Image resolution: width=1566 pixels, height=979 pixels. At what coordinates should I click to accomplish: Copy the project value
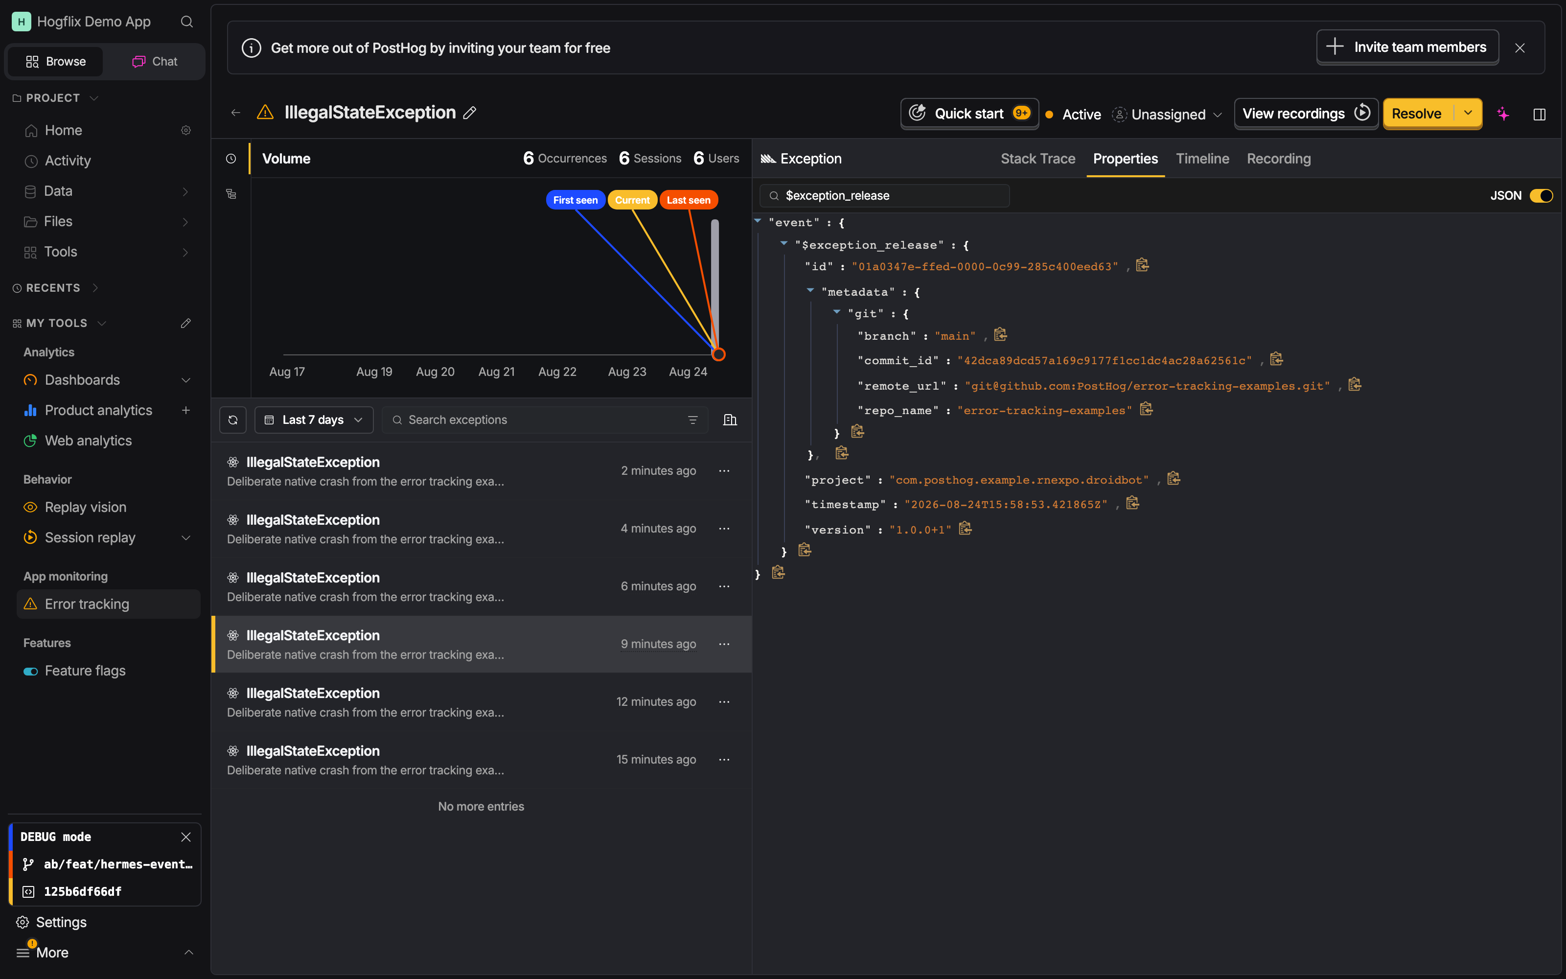coord(1174,479)
